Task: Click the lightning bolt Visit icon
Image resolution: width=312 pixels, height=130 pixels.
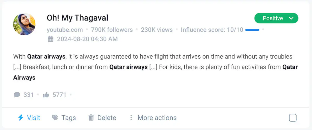Action: click(x=21, y=118)
